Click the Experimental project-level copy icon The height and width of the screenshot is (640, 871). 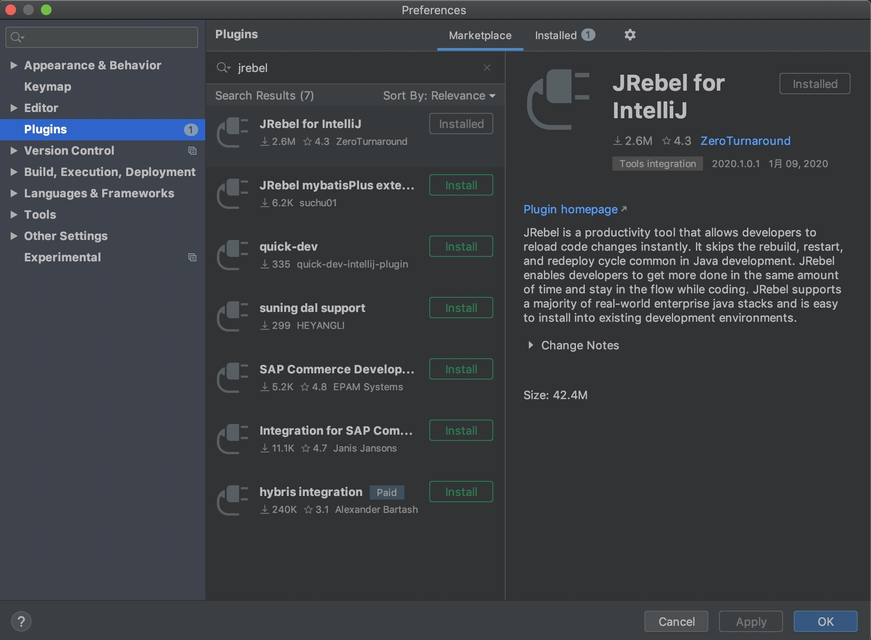[192, 257]
